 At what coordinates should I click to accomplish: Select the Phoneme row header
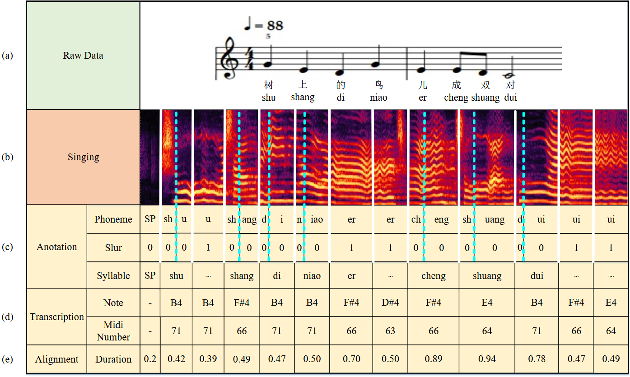point(113,219)
